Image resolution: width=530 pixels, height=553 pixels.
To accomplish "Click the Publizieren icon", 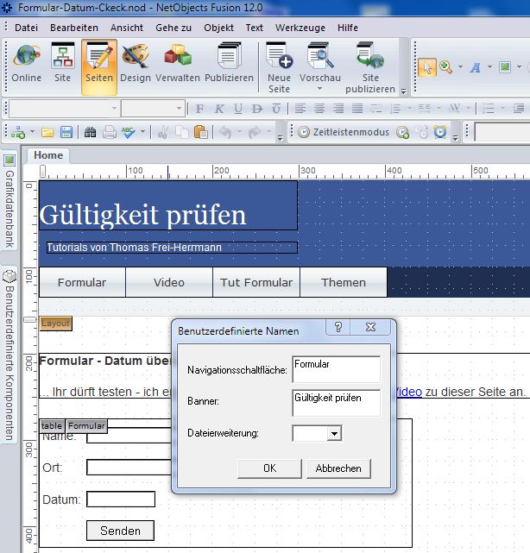I will (229, 65).
